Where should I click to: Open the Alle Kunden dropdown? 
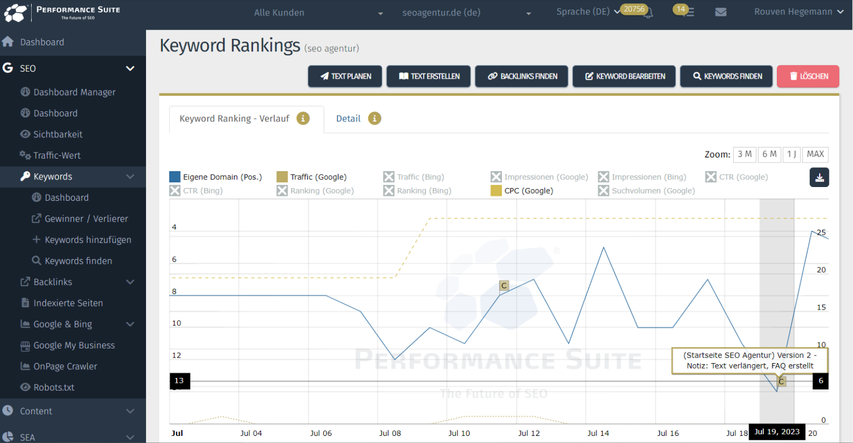click(x=318, y=13)
